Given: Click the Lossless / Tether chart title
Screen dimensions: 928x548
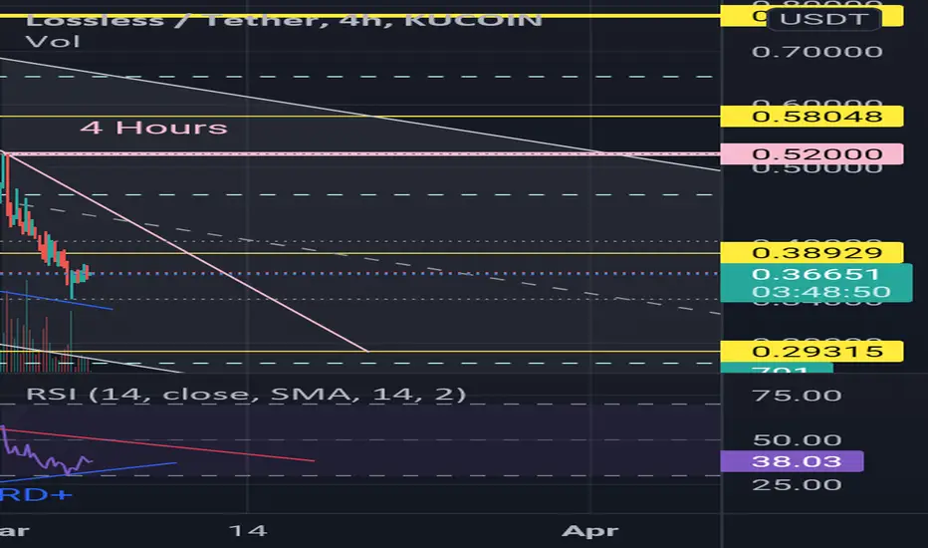Looking at the screenshot, I should [x=284, y=21].
